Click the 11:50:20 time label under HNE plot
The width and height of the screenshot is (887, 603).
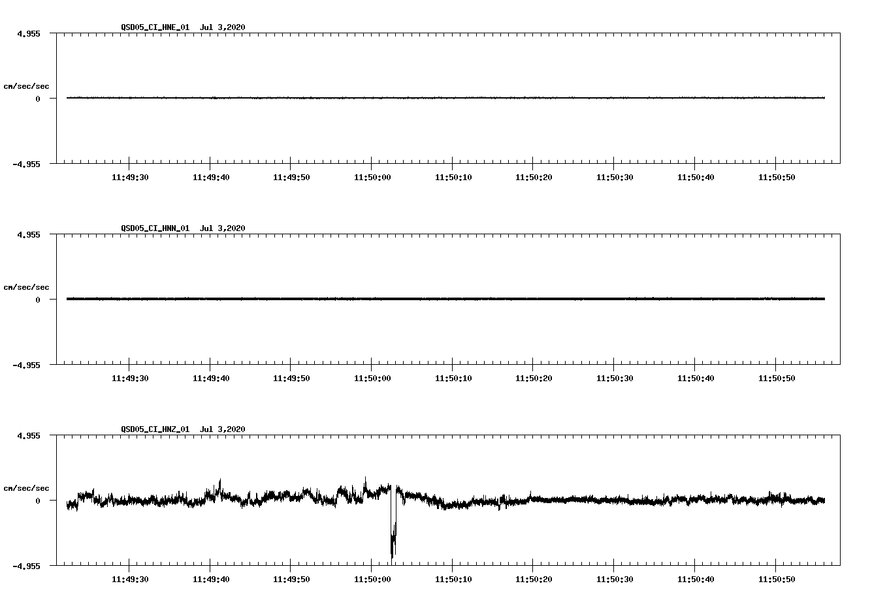(534, 178)
